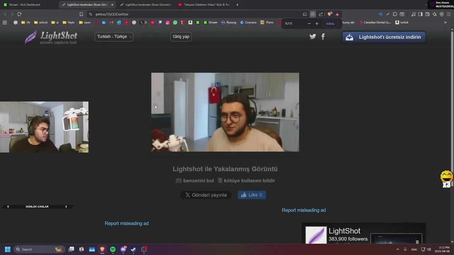
Task: Open the Windows Start menu
Action: [7, 249]
